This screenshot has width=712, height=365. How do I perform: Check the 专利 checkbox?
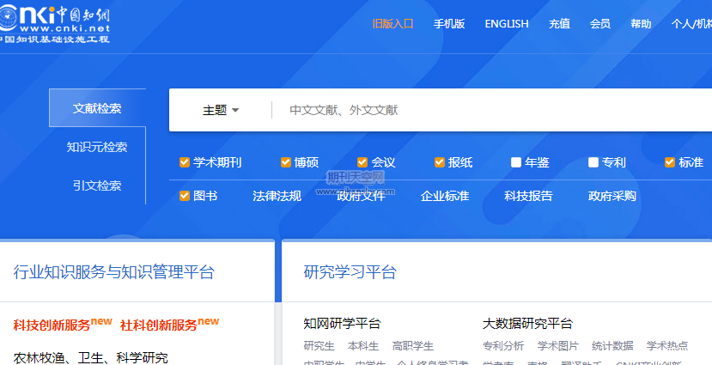click(x=593, y=162)
